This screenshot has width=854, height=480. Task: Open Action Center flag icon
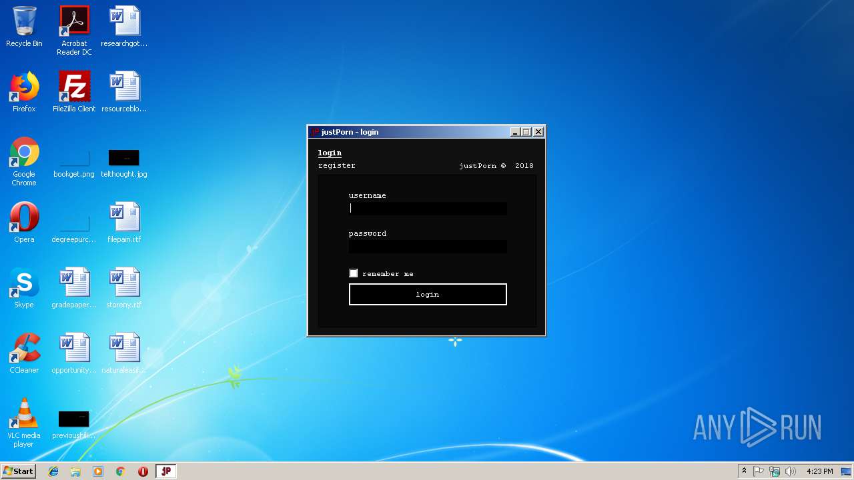759,471
